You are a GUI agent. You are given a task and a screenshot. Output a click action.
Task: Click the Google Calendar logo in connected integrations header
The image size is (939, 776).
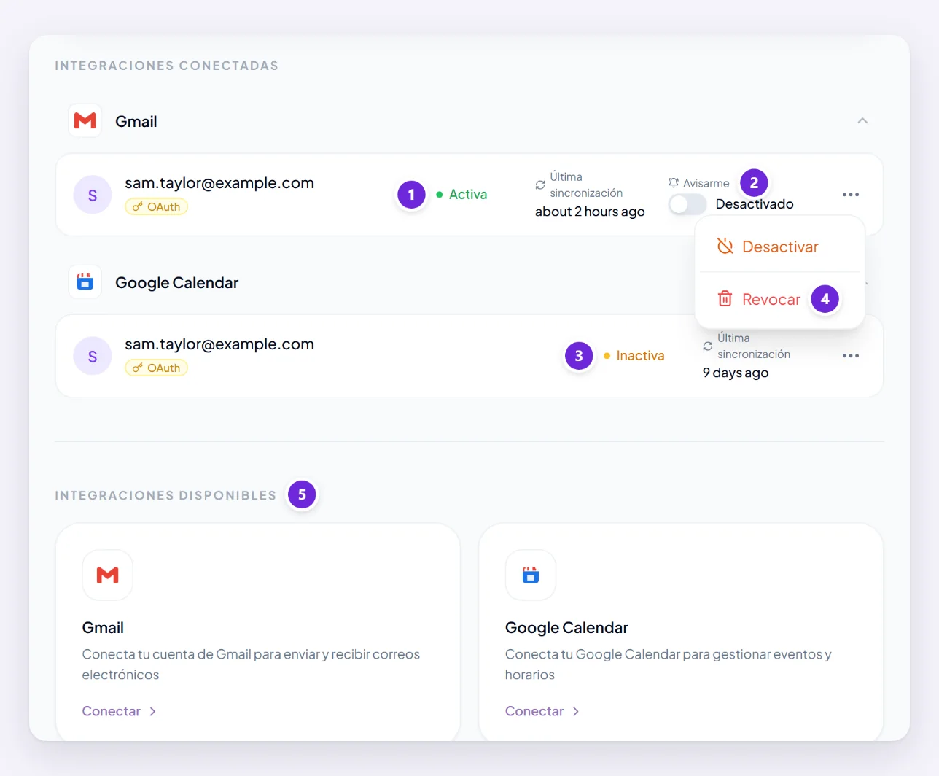[x=85, y=282]
